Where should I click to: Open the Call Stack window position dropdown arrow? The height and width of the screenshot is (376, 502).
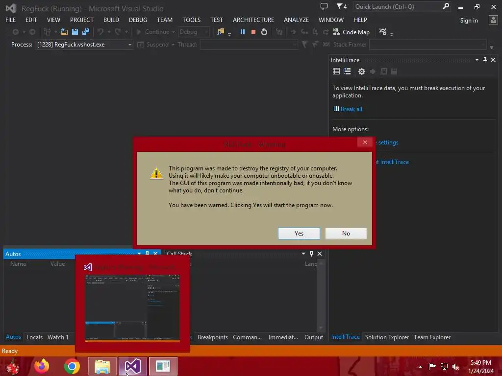point(303,254)
